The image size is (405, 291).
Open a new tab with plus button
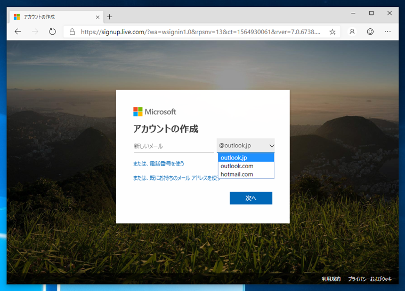coord(110,17)
